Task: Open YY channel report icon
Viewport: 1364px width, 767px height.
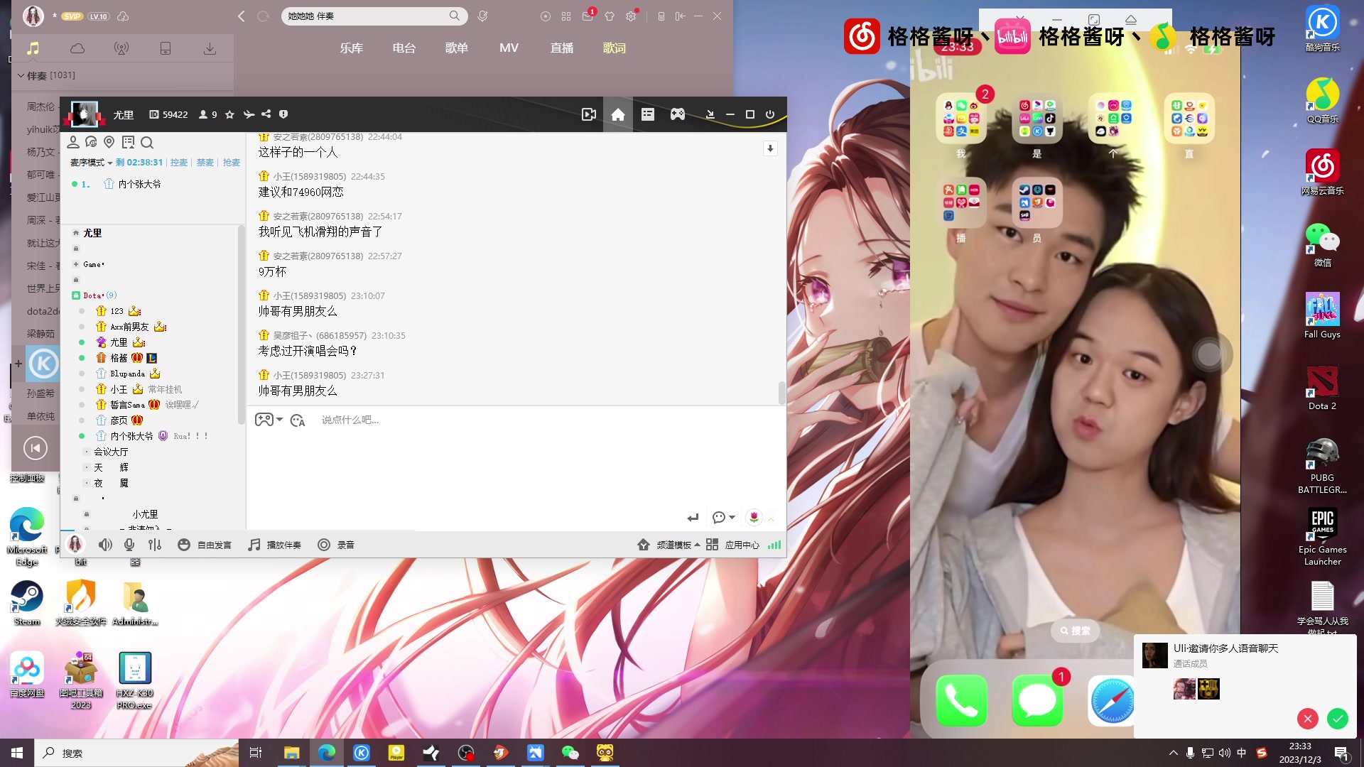Action: click(x=283, y=114)
